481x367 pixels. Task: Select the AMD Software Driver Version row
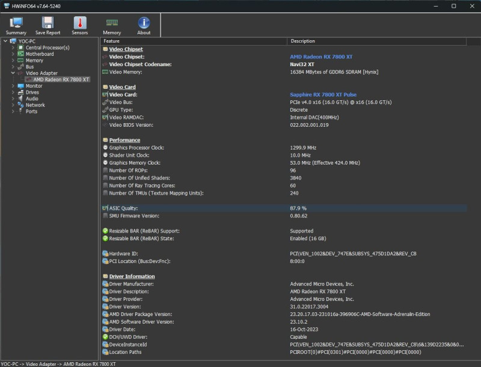tap(284, 322)
